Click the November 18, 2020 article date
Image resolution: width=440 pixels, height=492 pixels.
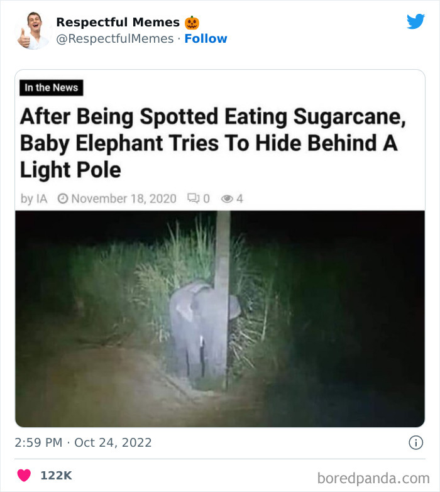tap(123, 199)
